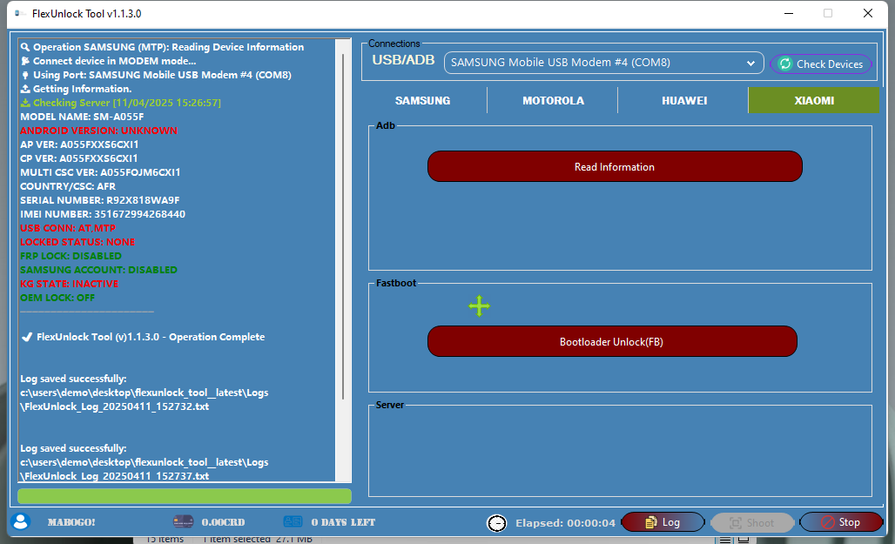Click the flag icon beside Connect device in MODEM
895x544 pixels.
[25, 61]
